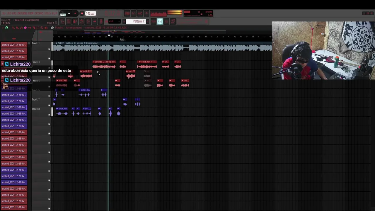Screen dimensions: 375x211
Task: Open untit..REC clip menu arrow on Track 5
Action: coord(57,81)
